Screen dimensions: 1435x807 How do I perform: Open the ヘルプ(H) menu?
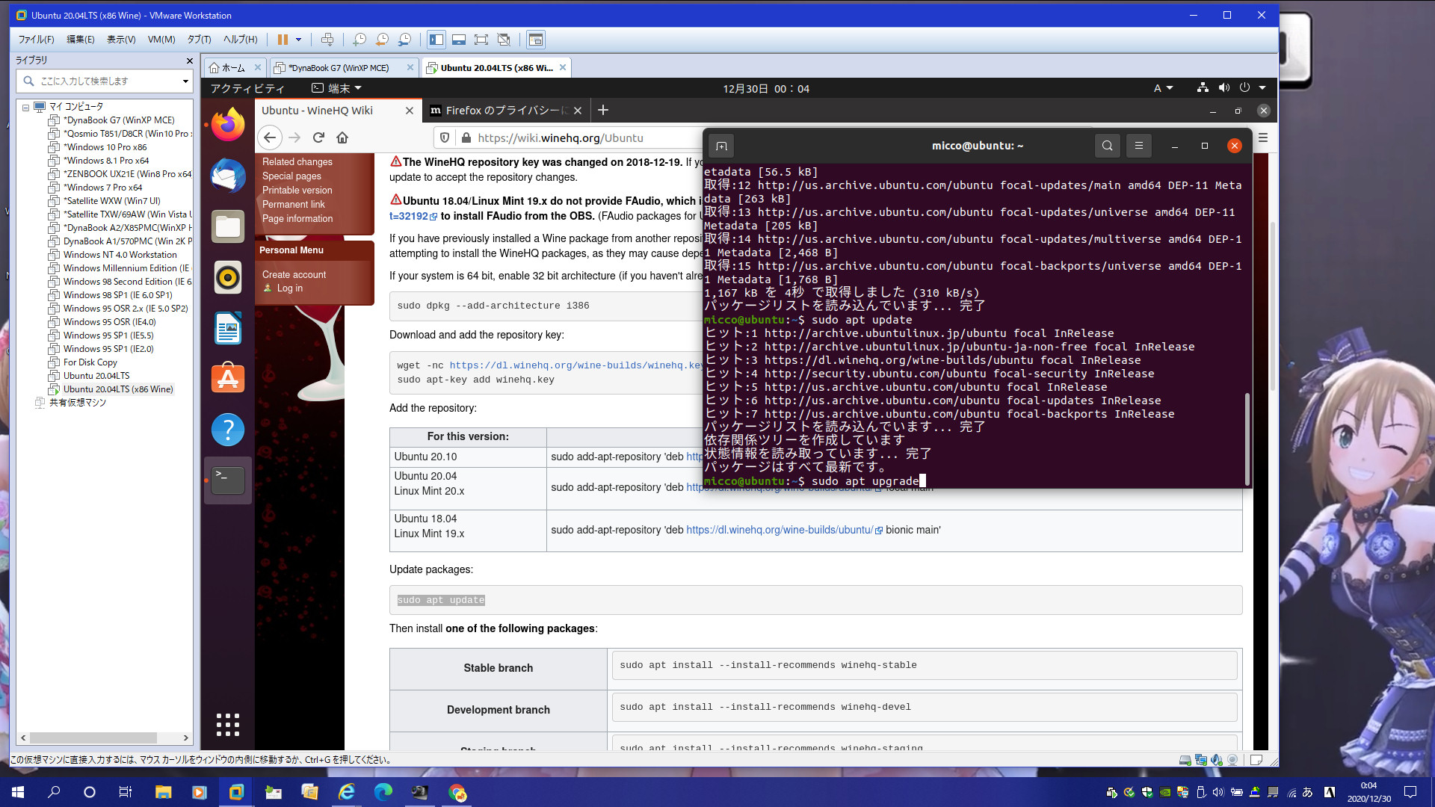tap(240, 40)
